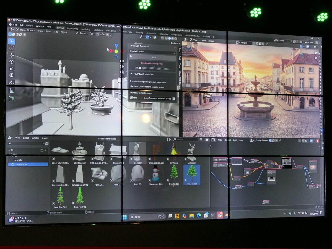This screenshot has height=249, width=332.
Task: Toggle fake user shield on ComfyUI Node
Action: (270, 140)
